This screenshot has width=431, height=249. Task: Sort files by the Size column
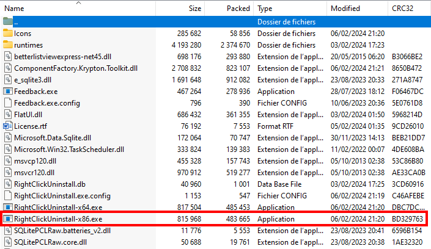(195, 9)
